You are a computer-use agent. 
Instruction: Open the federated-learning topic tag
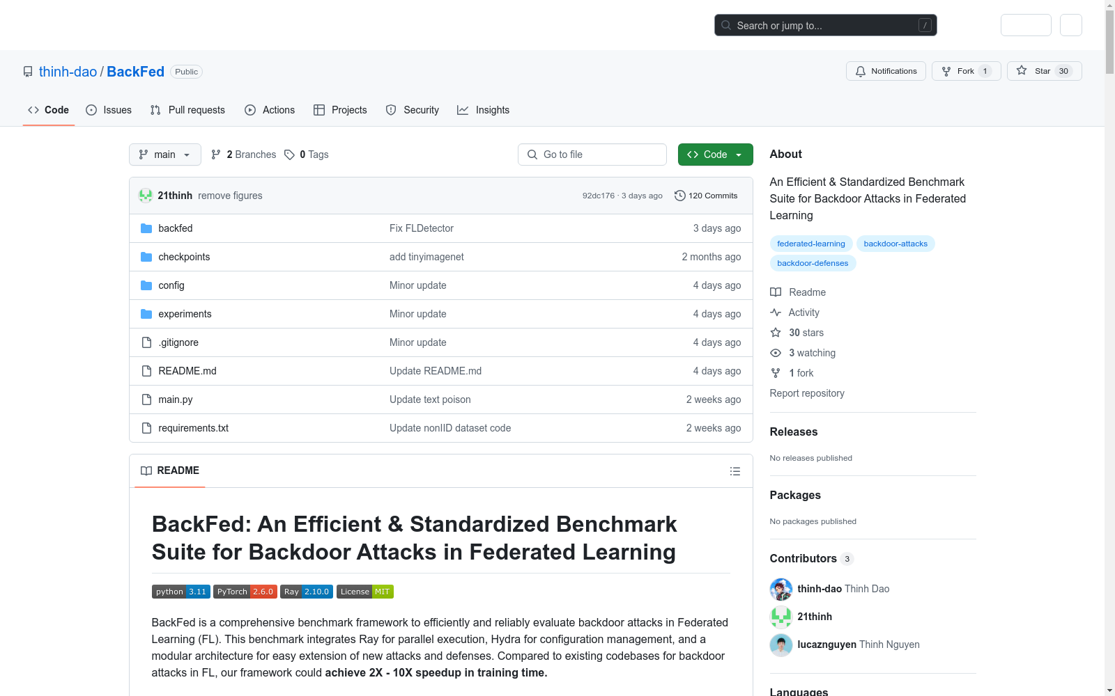811,244
